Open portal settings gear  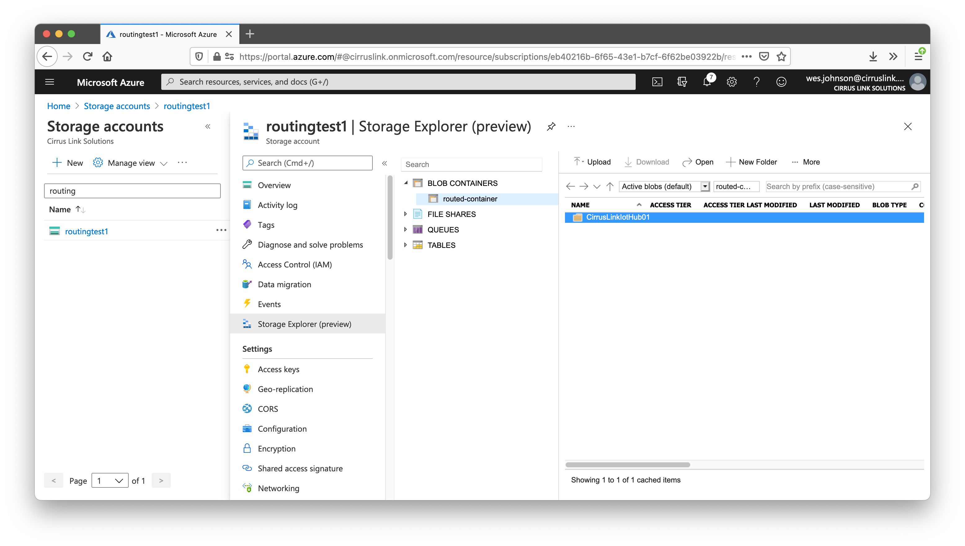click(731, 82)
